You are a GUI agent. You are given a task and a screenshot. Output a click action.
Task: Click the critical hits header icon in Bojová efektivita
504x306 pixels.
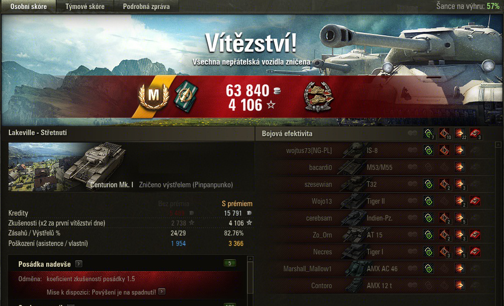pos(444,134)
